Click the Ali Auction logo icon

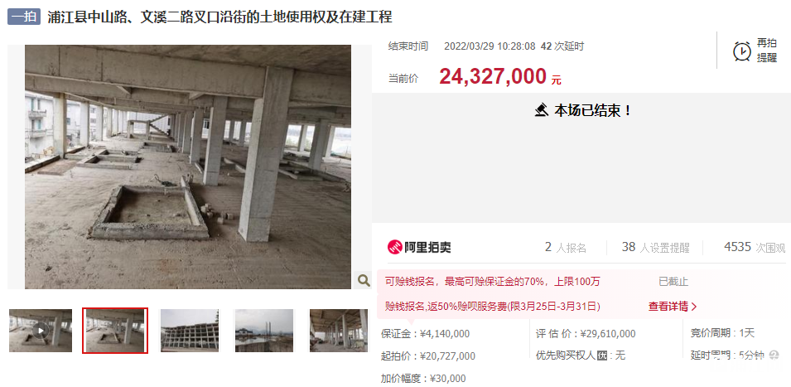click(394, 247)
